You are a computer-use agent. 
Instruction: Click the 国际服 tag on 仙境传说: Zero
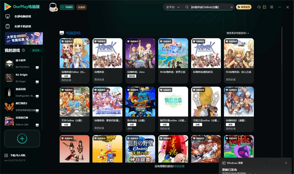coord(132,76)
